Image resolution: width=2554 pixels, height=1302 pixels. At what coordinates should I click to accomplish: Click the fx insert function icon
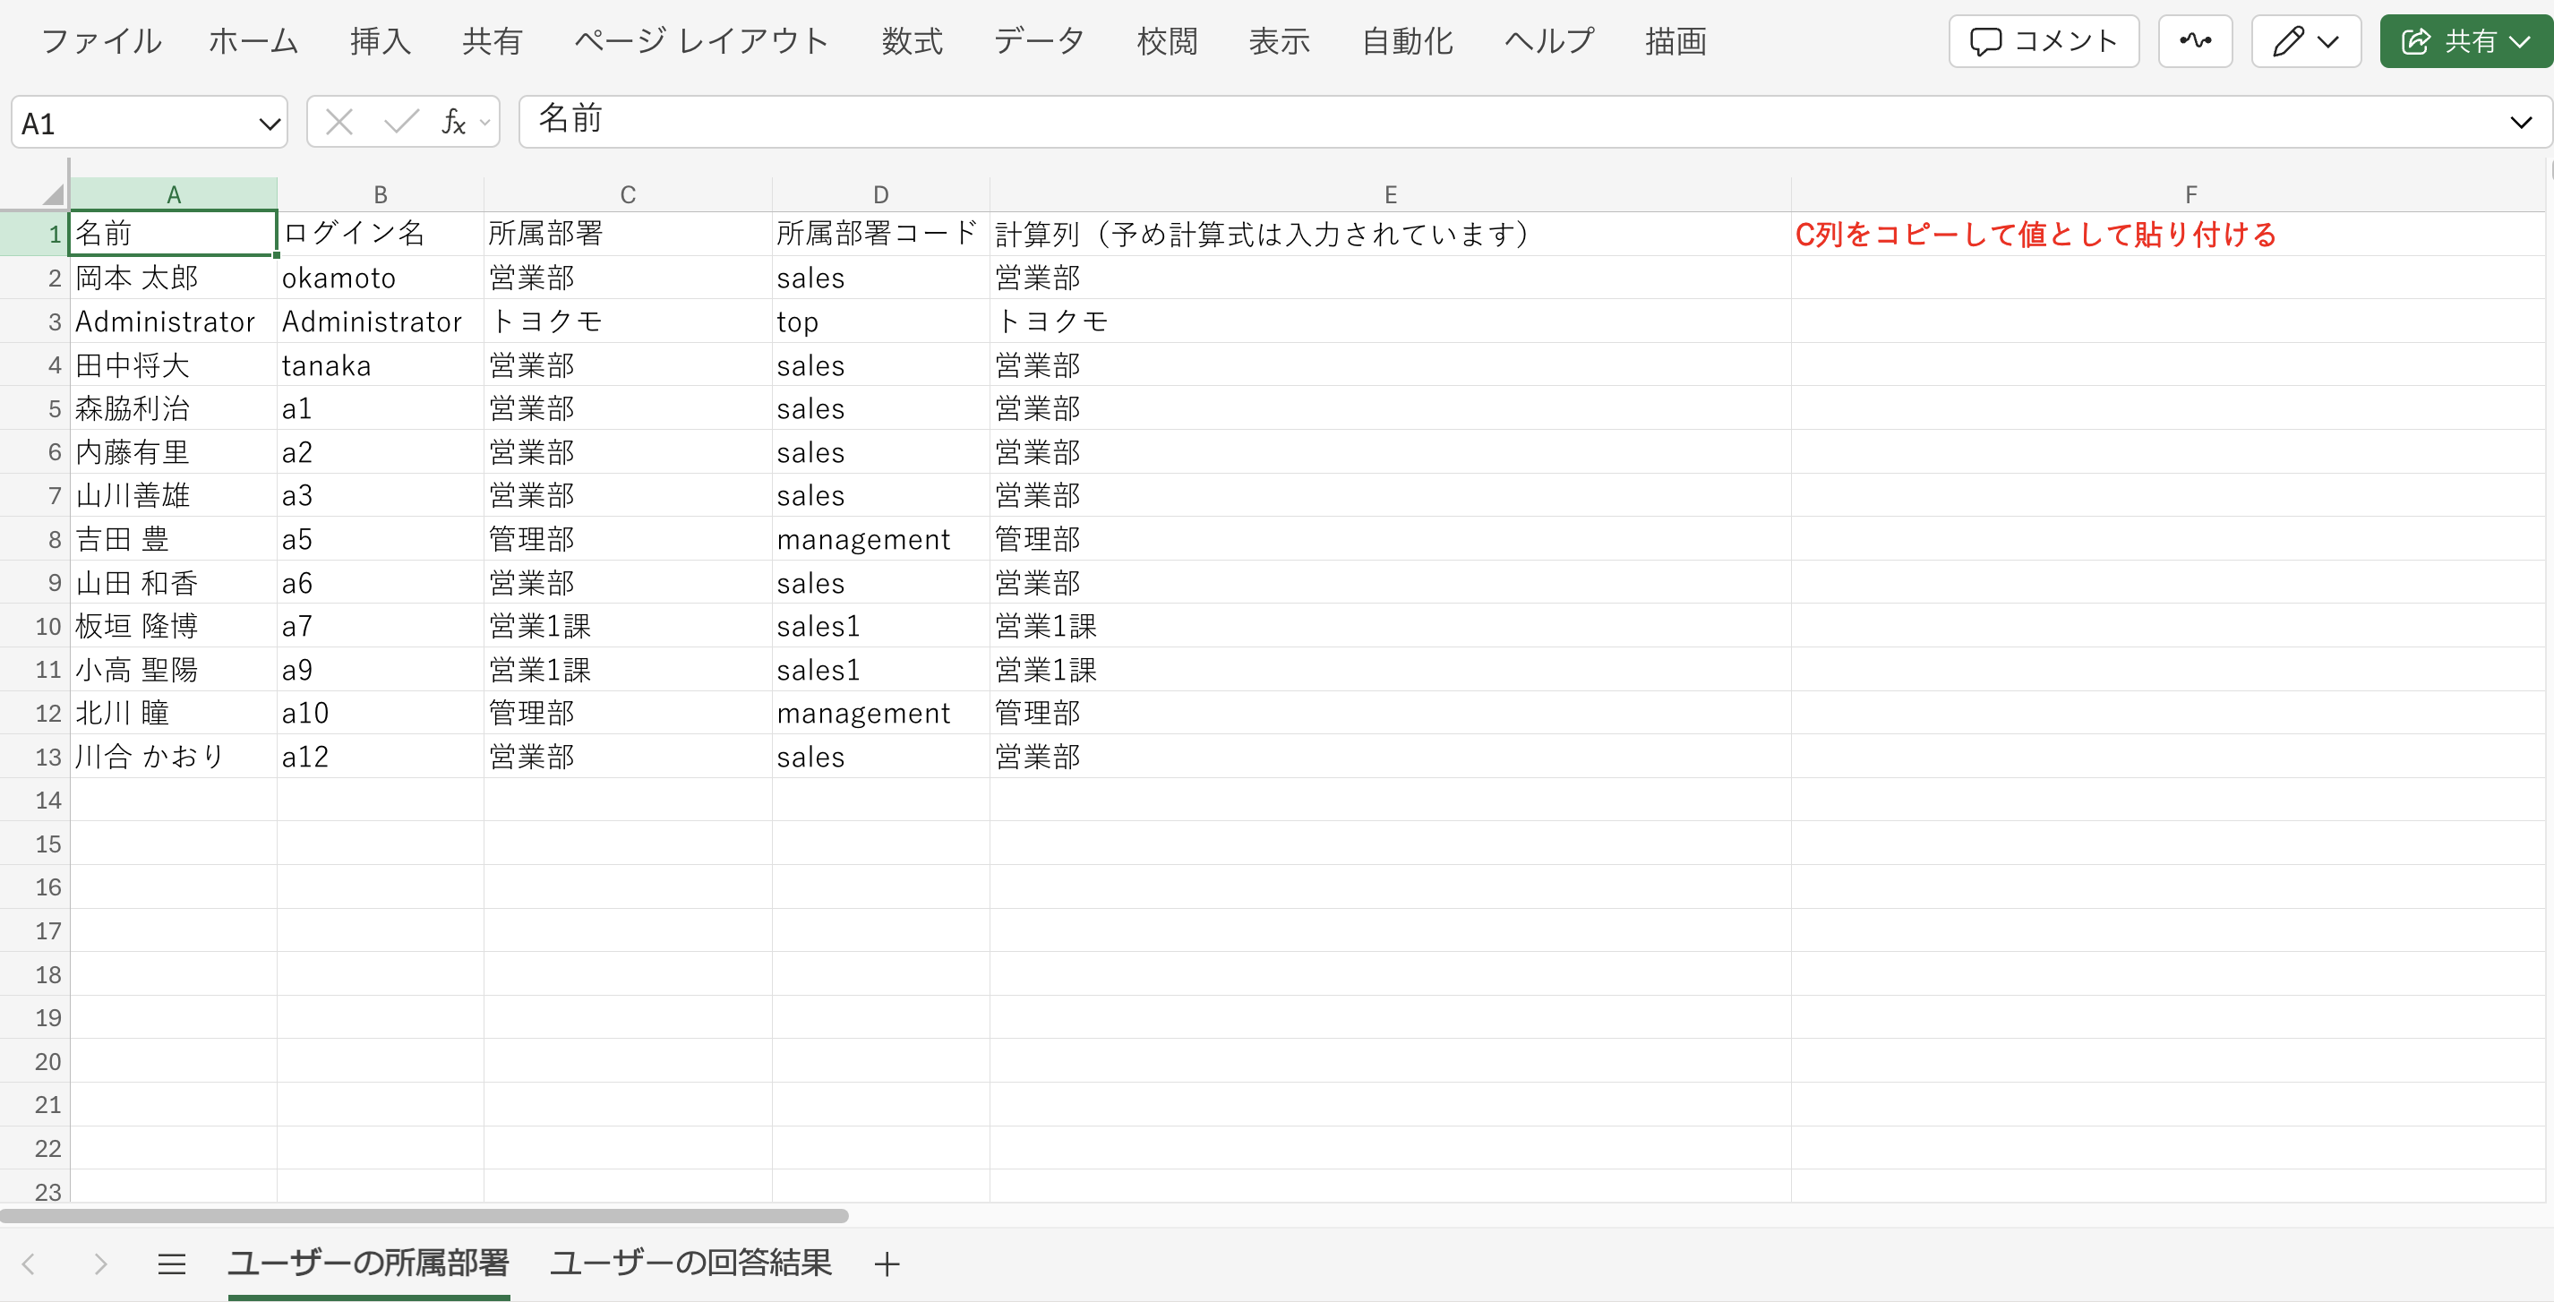(454, 122)
